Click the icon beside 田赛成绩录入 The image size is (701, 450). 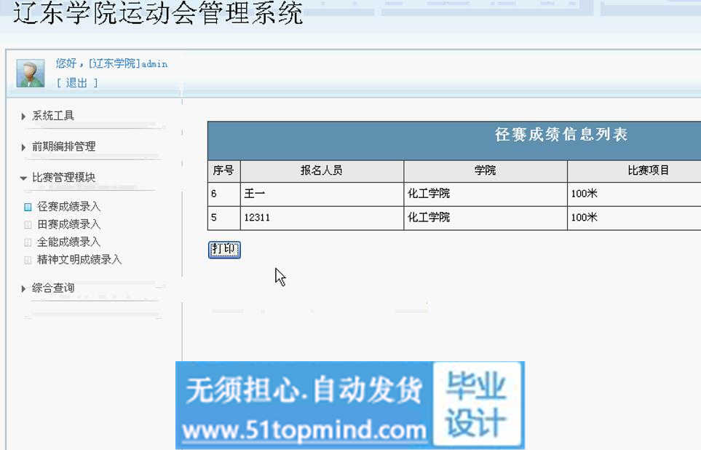[28, 224]
